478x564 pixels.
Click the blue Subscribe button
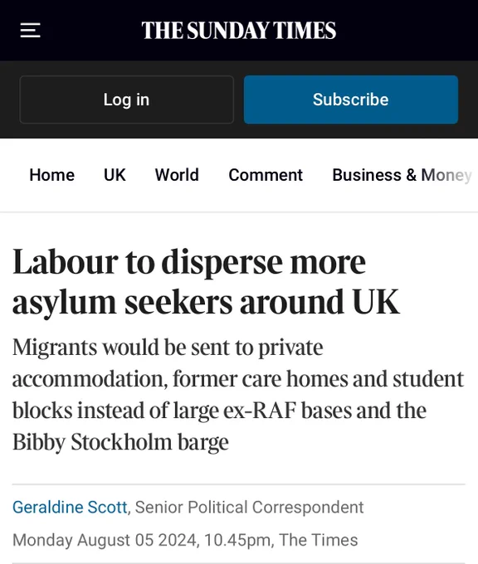click(351, 100)
